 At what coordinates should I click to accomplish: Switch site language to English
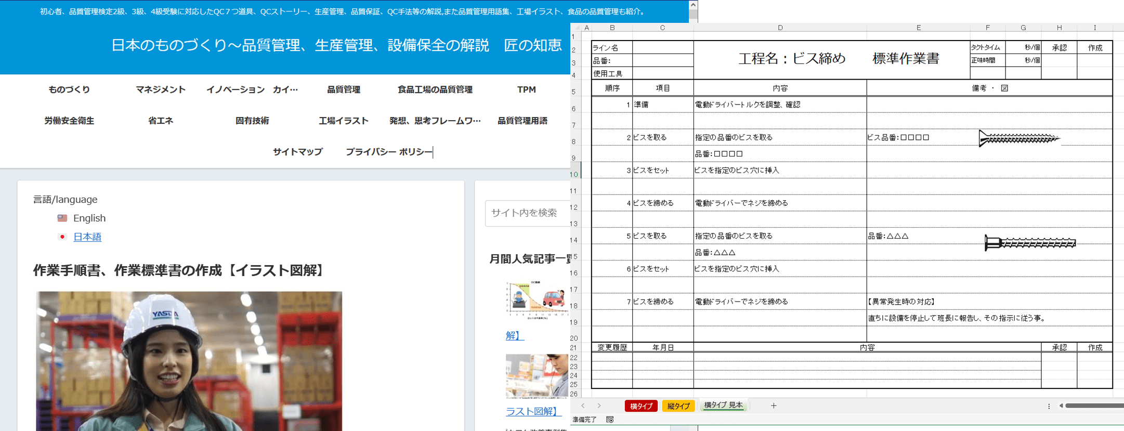click(x=89, y=218)
